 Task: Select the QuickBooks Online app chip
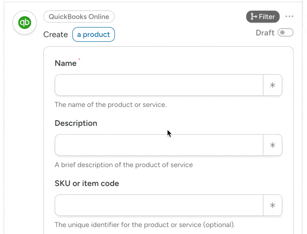click(x=79, y=16)
